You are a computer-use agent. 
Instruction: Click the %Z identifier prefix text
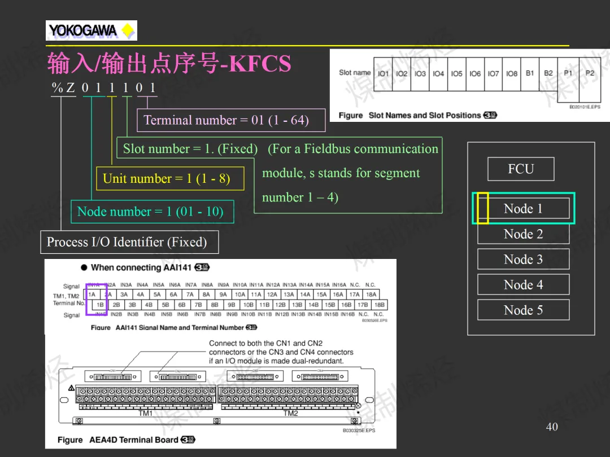(x=63, y=87)
